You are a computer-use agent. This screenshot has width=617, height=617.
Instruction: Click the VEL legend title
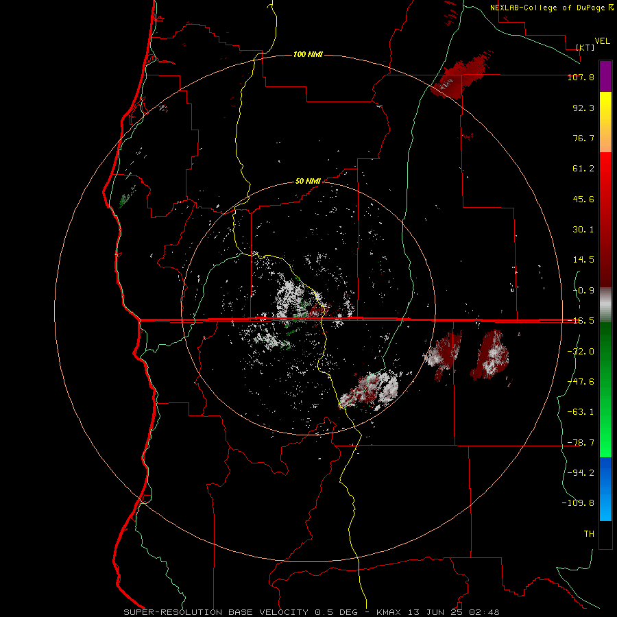click(x=602, y=40)
